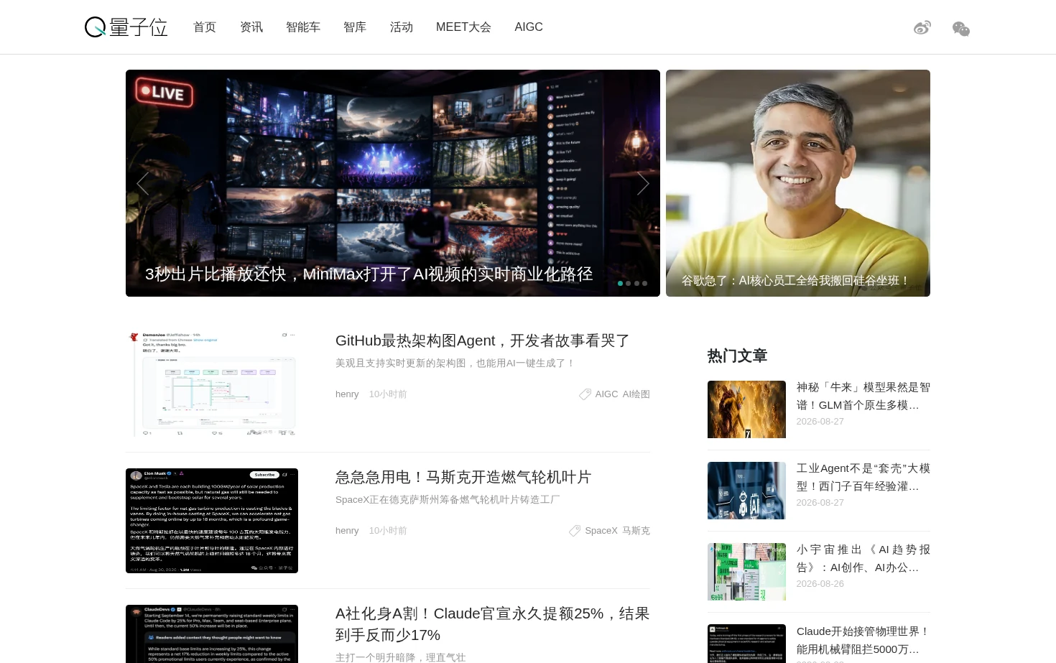Click the LIVE video wall banner image
Screen dimensions: 1056x663
coord(393,183)
